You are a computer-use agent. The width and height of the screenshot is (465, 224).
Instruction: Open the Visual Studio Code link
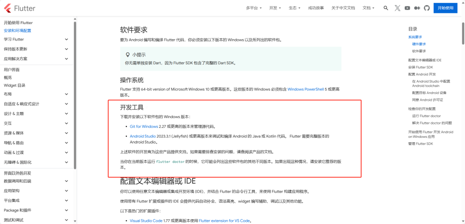146,221
